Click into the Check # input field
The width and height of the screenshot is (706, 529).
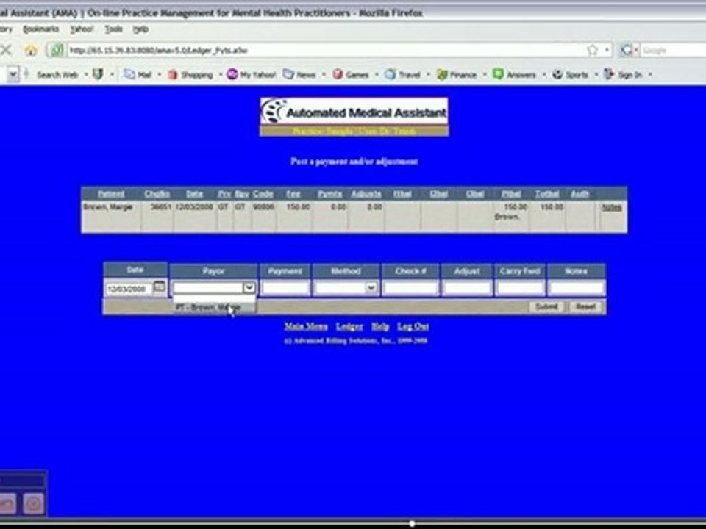click(x=410, y=288)
